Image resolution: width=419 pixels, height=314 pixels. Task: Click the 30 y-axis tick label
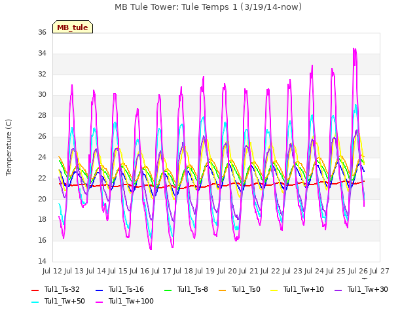click(42, 95)
